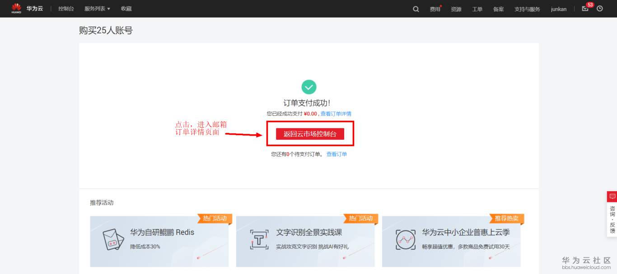The width and height of the screenshot is (617, 274).
Task: Open 支持与服务 menu
Action: click(x=527, y=9)
